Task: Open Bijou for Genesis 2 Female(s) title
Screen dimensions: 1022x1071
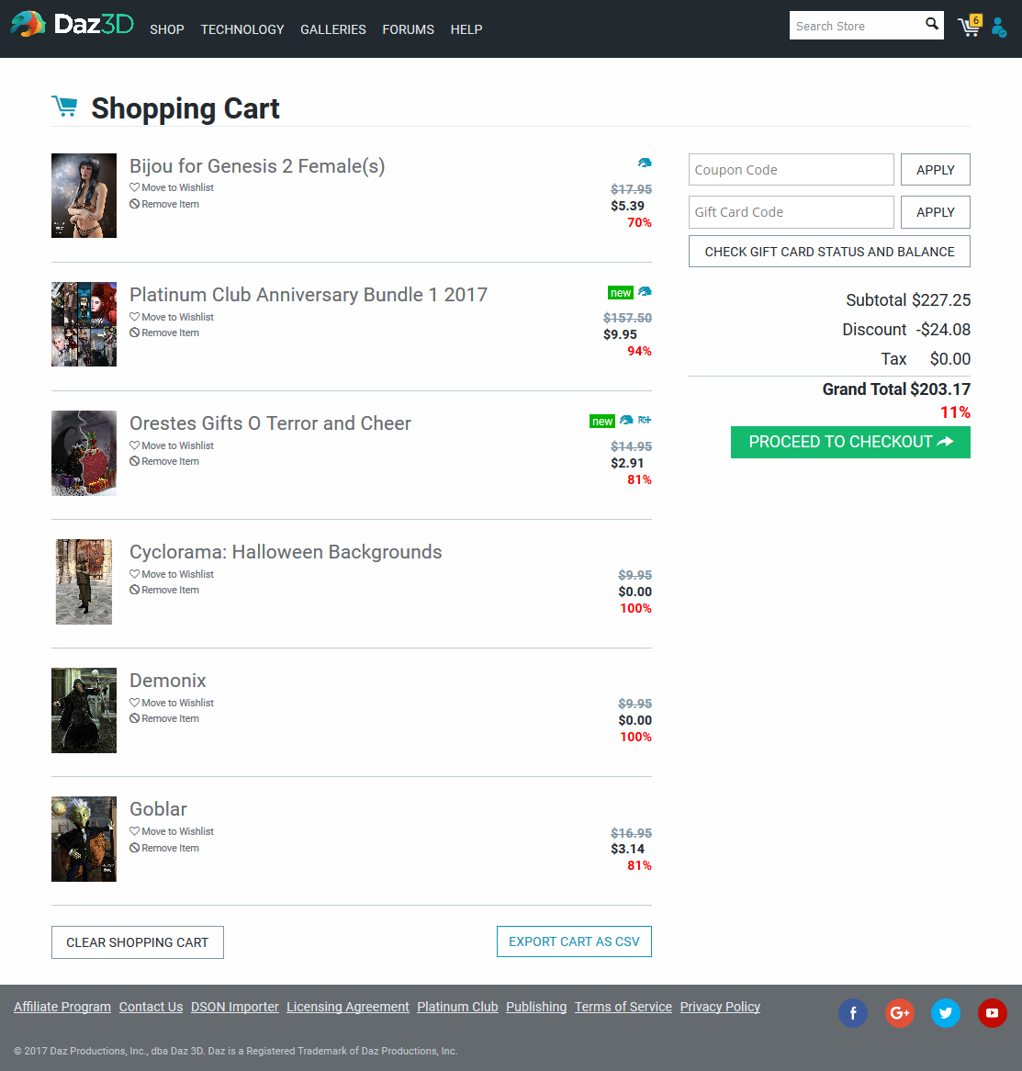Action: 257,166
